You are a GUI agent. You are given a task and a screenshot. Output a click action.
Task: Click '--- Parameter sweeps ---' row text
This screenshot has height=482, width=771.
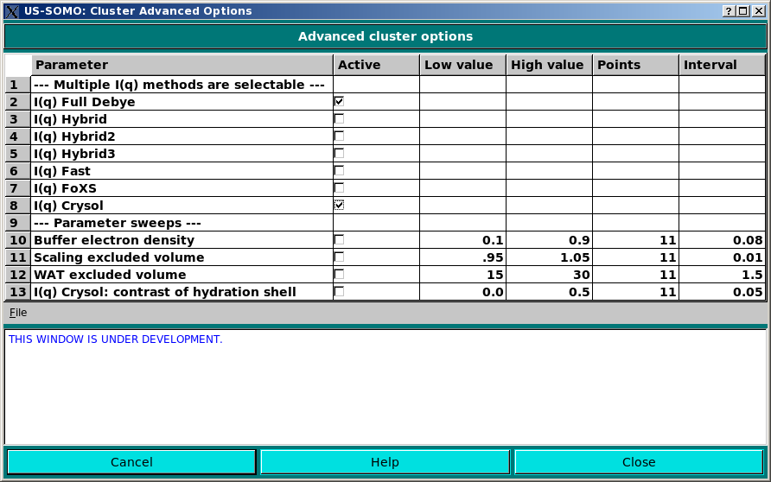point(118,223)
